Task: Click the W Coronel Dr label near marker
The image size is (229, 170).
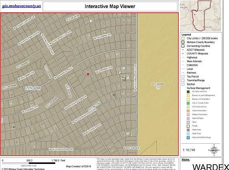Action: tap(104, 70)
